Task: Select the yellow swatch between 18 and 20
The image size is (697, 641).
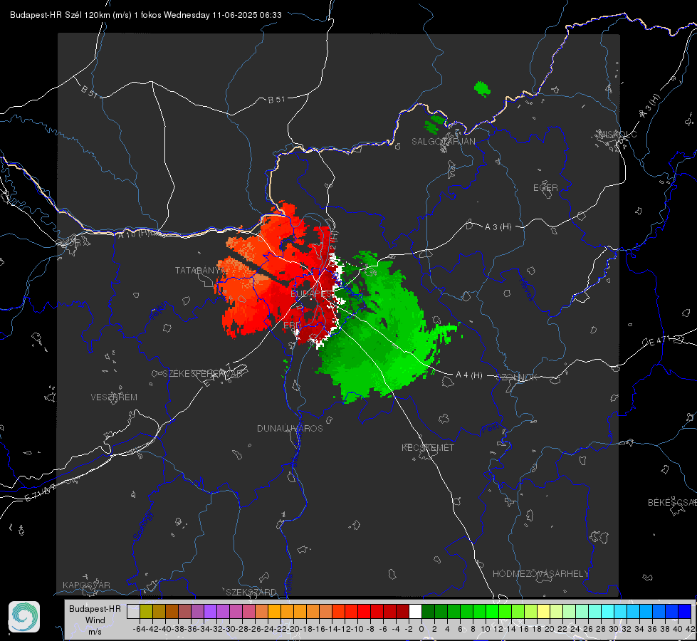Action: coord(543,611)
